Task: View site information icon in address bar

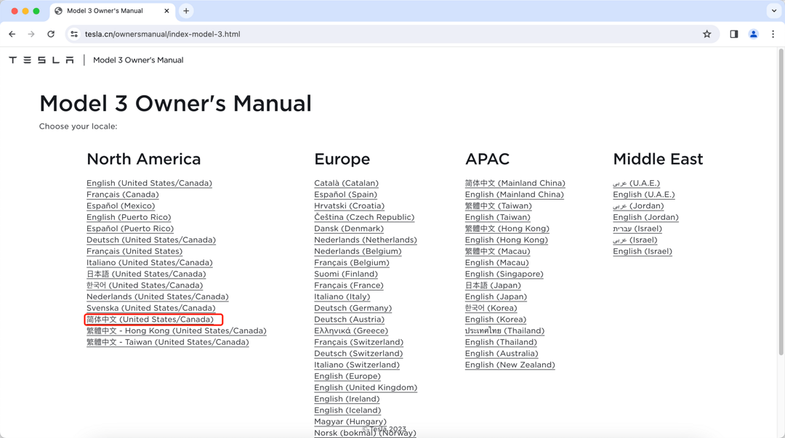Action: click(74, 34)
